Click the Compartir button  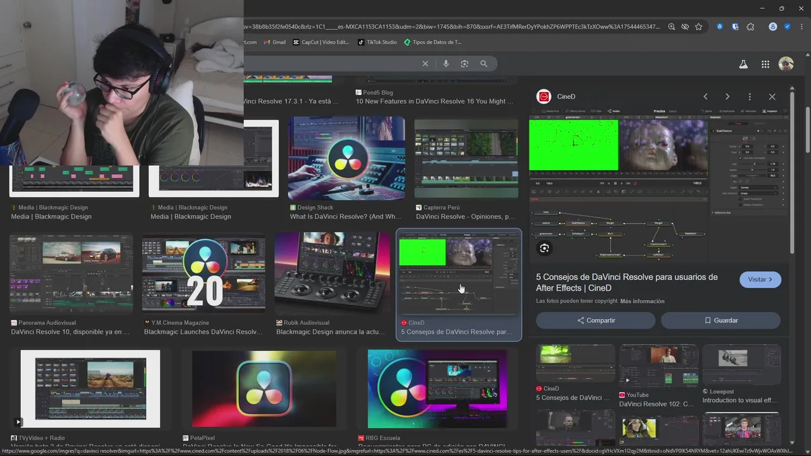pos(596,320)
